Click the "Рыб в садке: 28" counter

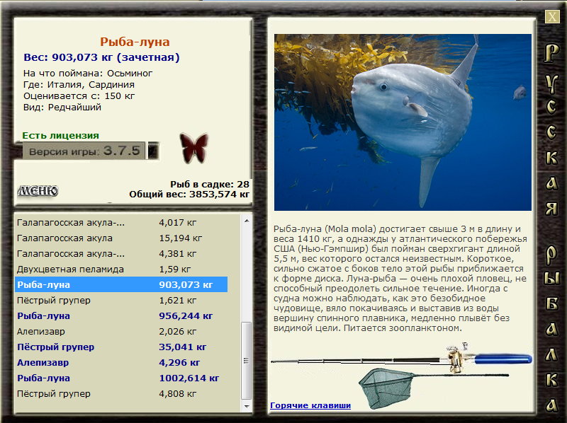coord(210,185)
